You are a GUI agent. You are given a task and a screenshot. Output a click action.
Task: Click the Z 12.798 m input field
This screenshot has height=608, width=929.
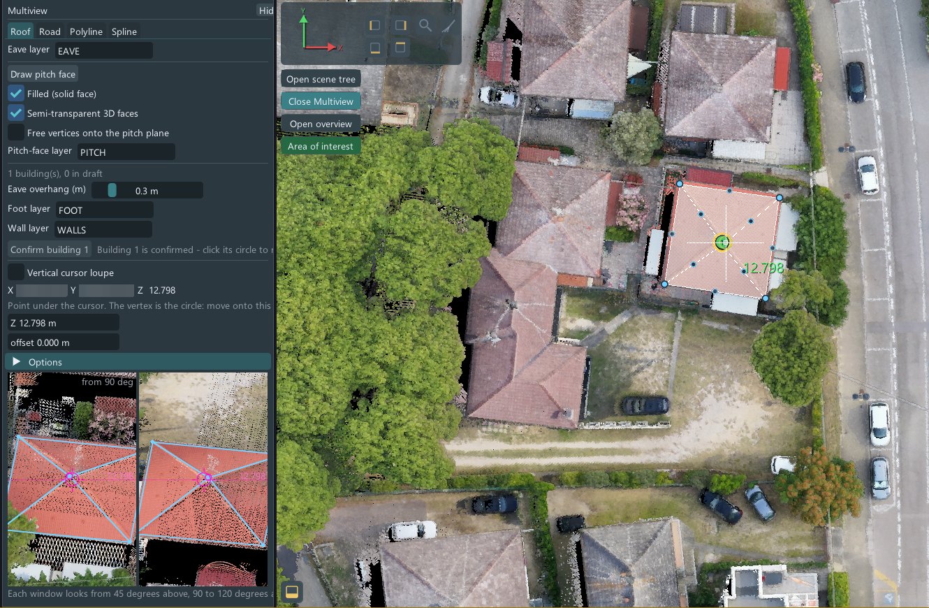click(64, 322)
